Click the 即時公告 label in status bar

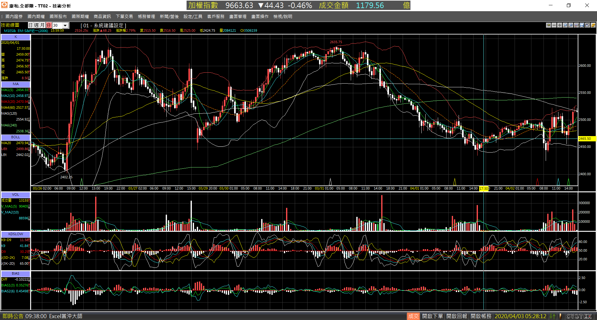tap(13, 316)
